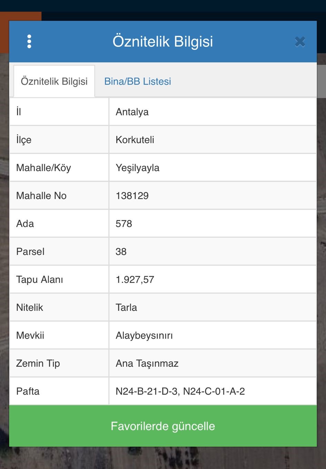Tap the Parsel value 38
Screen dimensions: 326x469
click(x=121, y=252)
